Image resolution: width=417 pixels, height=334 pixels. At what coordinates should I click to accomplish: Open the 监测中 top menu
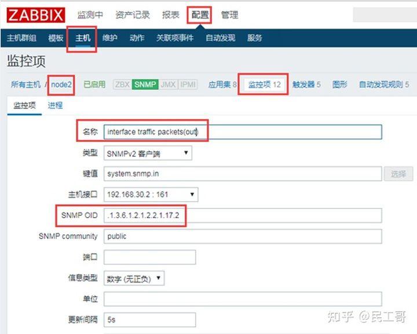(x=90, y=14)
